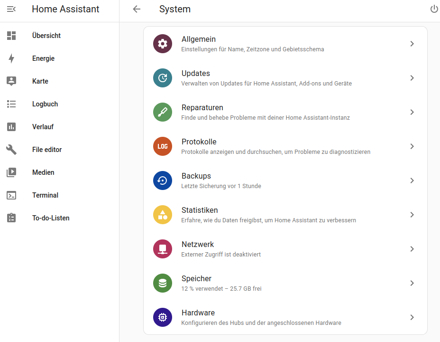Click the Übersicht dashboard icon
Viewport: 440px width, 342px height.
point(11,36)
